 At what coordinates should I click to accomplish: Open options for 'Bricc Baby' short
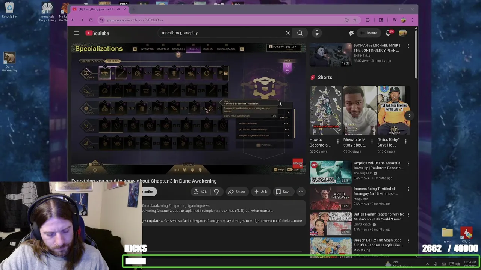[405, 142]
